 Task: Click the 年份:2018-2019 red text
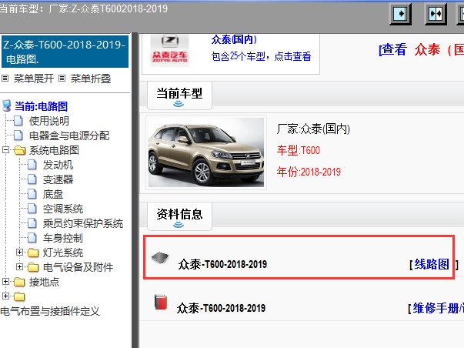point(309,172)
